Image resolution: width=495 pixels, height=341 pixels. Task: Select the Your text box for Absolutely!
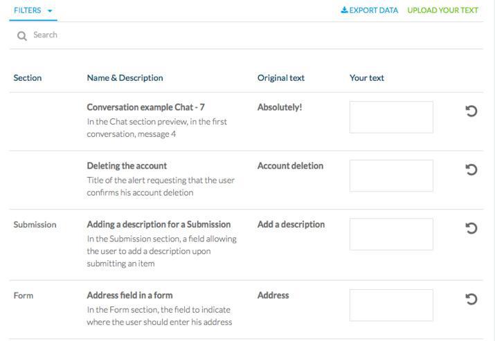pos(391,117)
